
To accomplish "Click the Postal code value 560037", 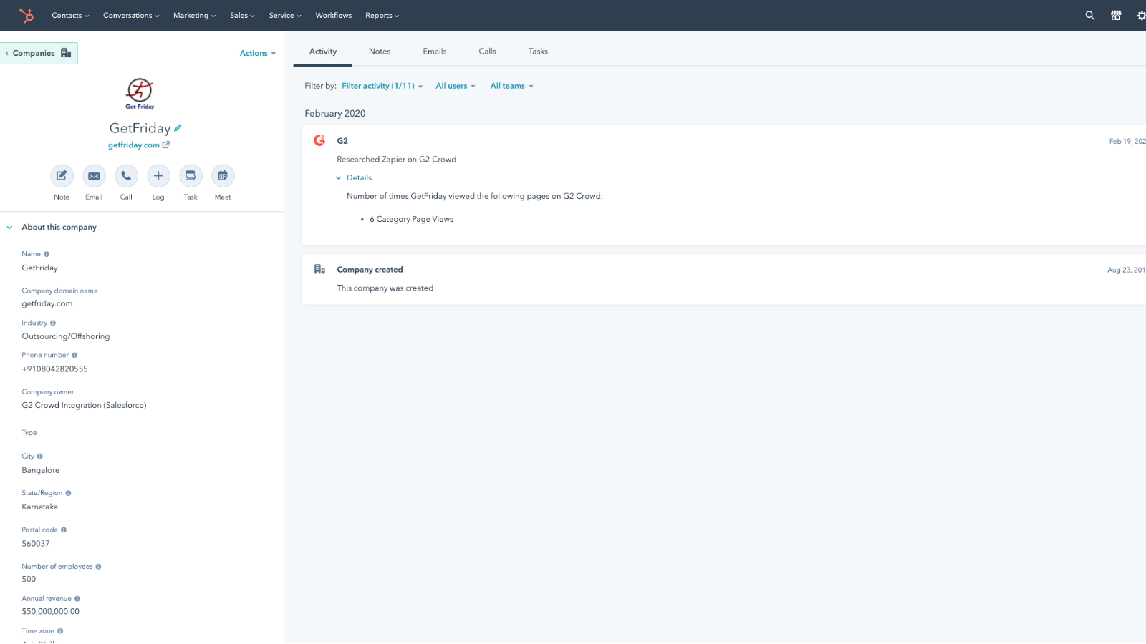I will click(x=36, y=544).
